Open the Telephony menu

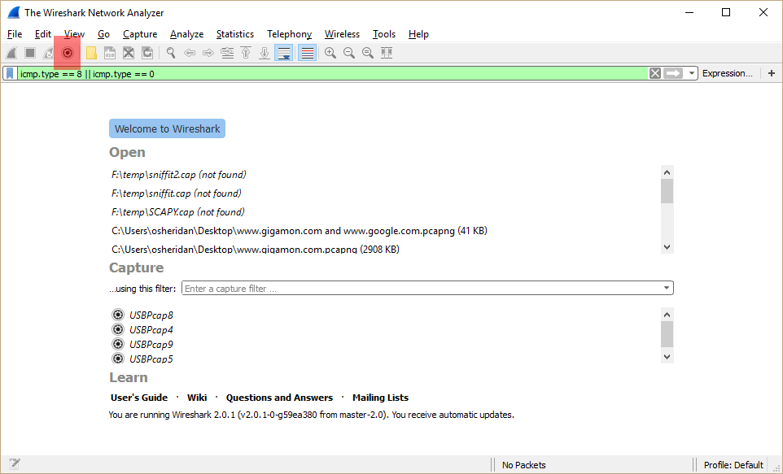click(289, 34)
